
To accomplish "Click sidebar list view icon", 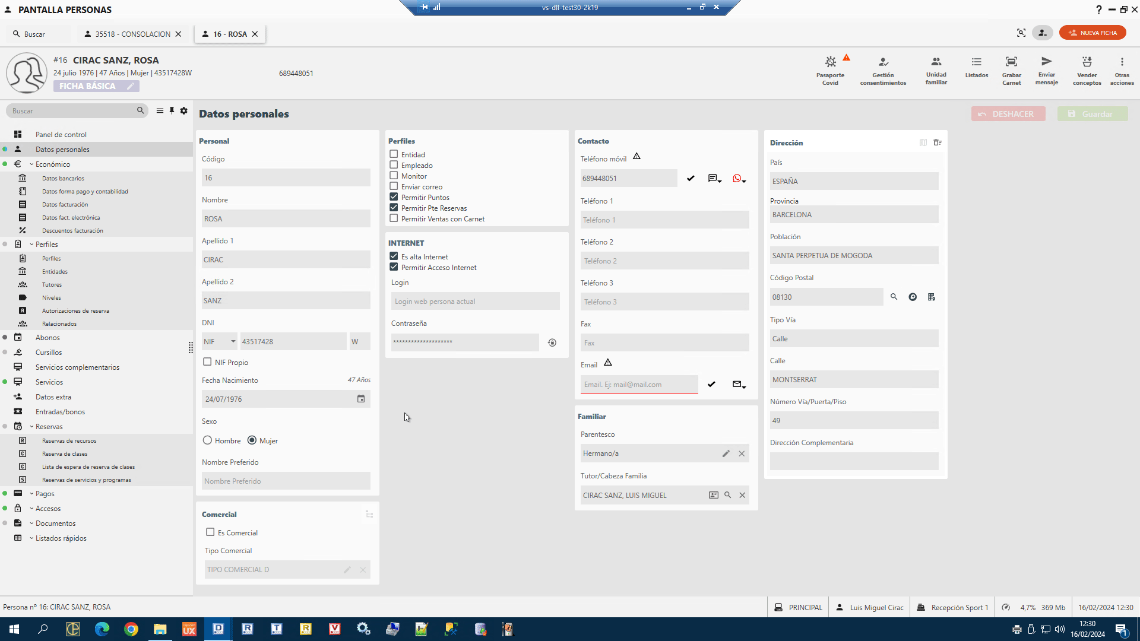I will coord(160,110).
